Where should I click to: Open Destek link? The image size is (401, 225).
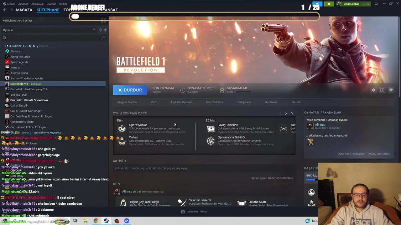pyautogui.click(x=296, y=102)
